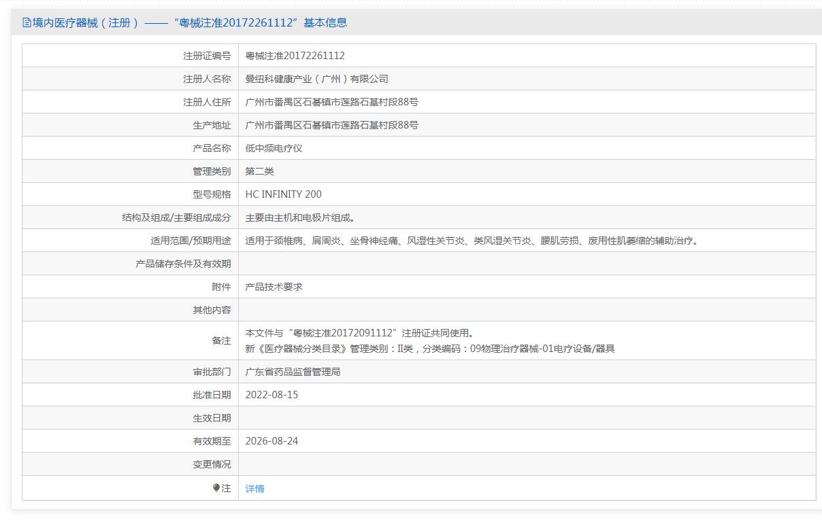The image size is (822, 524).
Task: Click approval department 广东省药品监督管理局
Action: 293,372
